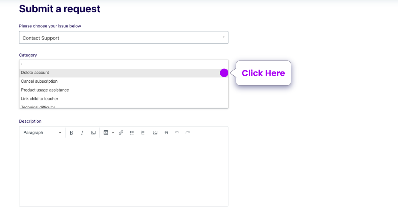Click inside the Description text area
The image size is (398, 208).
pos(124,172)
